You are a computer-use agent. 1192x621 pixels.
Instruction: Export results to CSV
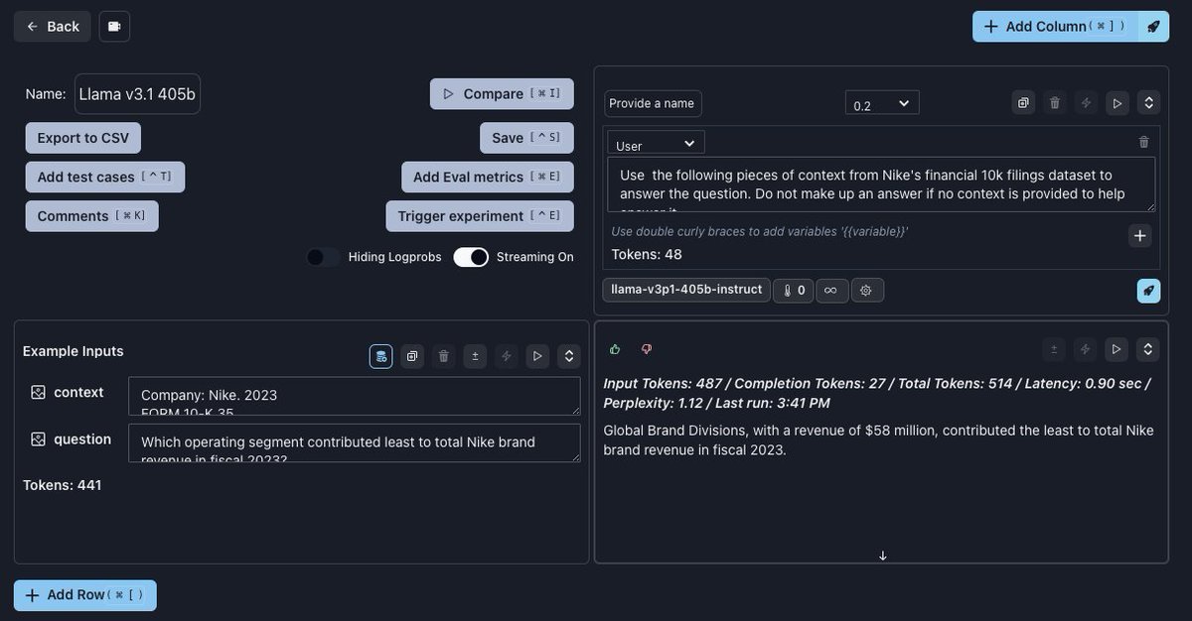[83, 138]
